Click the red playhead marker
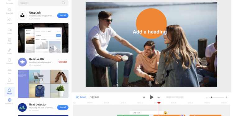233x116 pixels. (x=159, y=103)
